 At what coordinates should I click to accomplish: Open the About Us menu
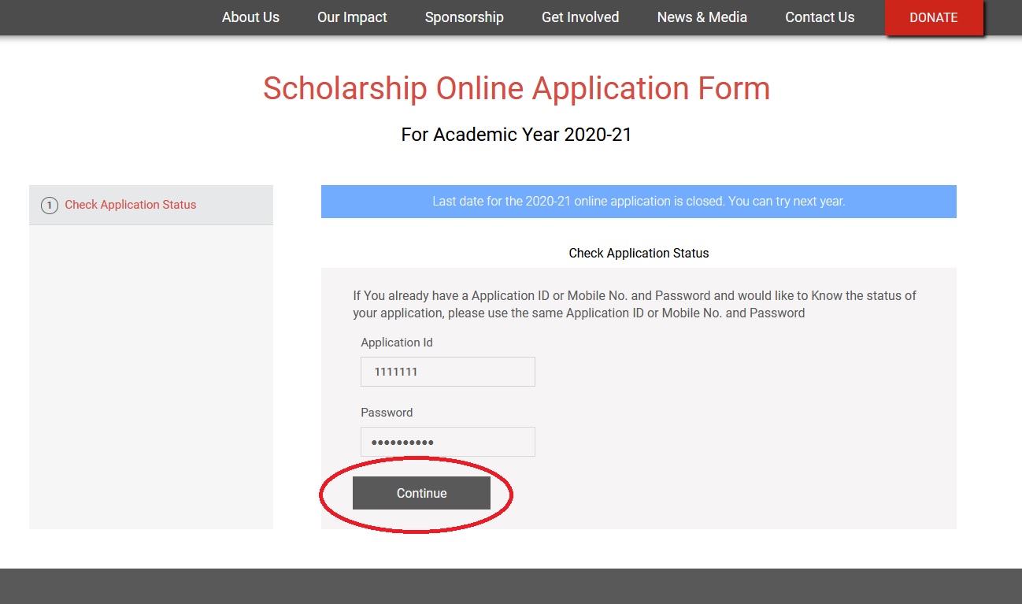tap(250, 17)
